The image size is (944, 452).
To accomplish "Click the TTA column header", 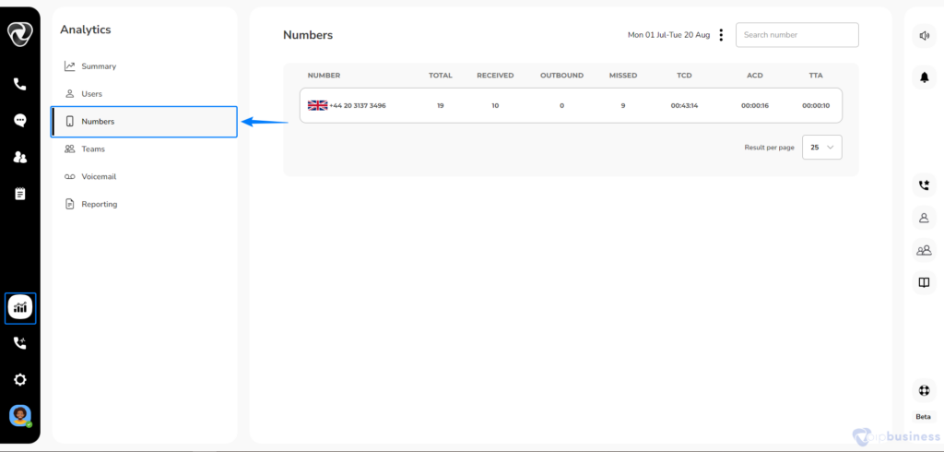I will click(x=816, y=76).
